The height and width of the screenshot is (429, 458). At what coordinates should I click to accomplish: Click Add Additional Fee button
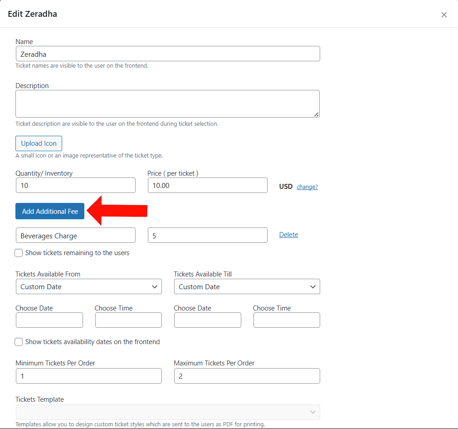[50, 211]
